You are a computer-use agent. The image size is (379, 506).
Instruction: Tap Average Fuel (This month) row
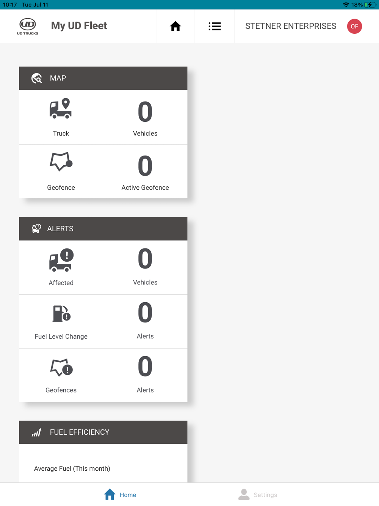coord(103,468)
